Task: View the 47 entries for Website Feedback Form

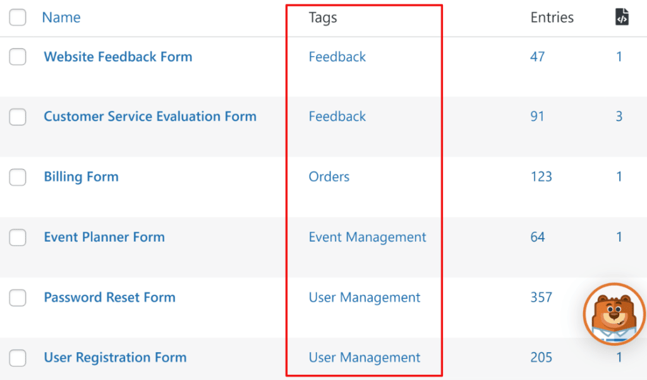Action: [537, 56]
